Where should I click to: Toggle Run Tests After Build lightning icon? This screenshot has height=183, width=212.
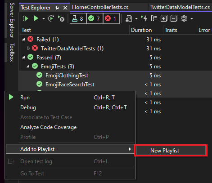coord(144,18)
